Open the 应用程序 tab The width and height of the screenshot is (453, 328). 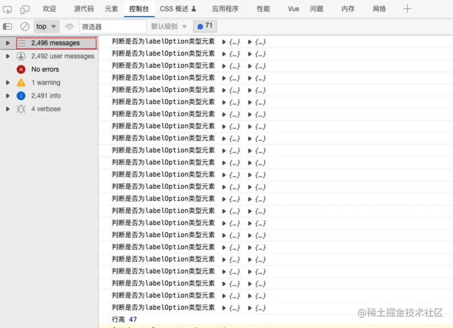225,9
